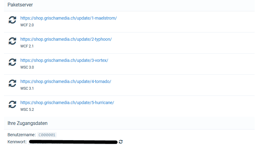258x150 pixels.
Task: Click the refresh arrows icon for 3-vortex
Action: coord(12,62)
